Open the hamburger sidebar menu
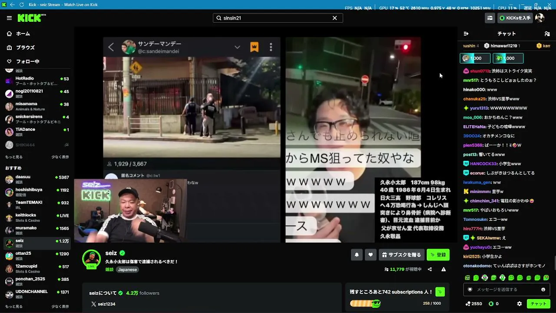The width and height of the screenshot is (556, 313). pos(9,18)
